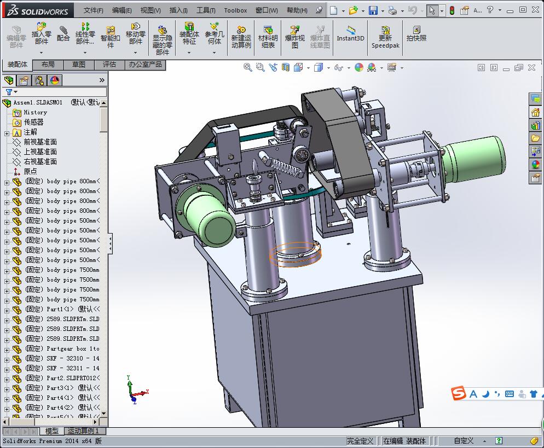Open dropdown arrow under 装配体特征

(189, 53)
